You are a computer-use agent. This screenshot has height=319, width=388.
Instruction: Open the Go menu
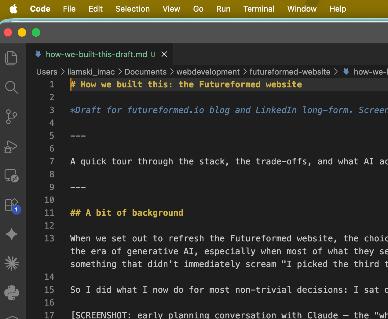point(198,9)
